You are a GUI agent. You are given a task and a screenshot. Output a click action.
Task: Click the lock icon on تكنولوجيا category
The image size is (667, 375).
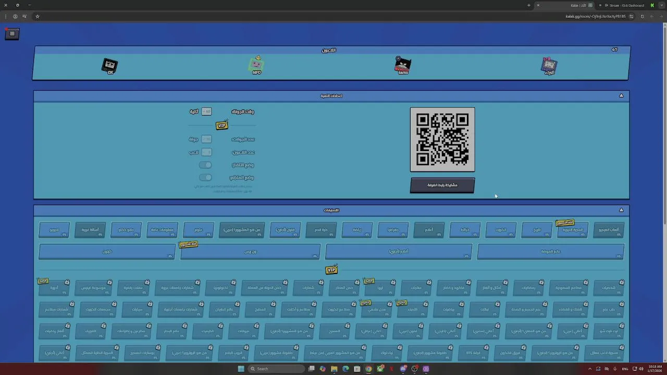[x=233, y=282]
